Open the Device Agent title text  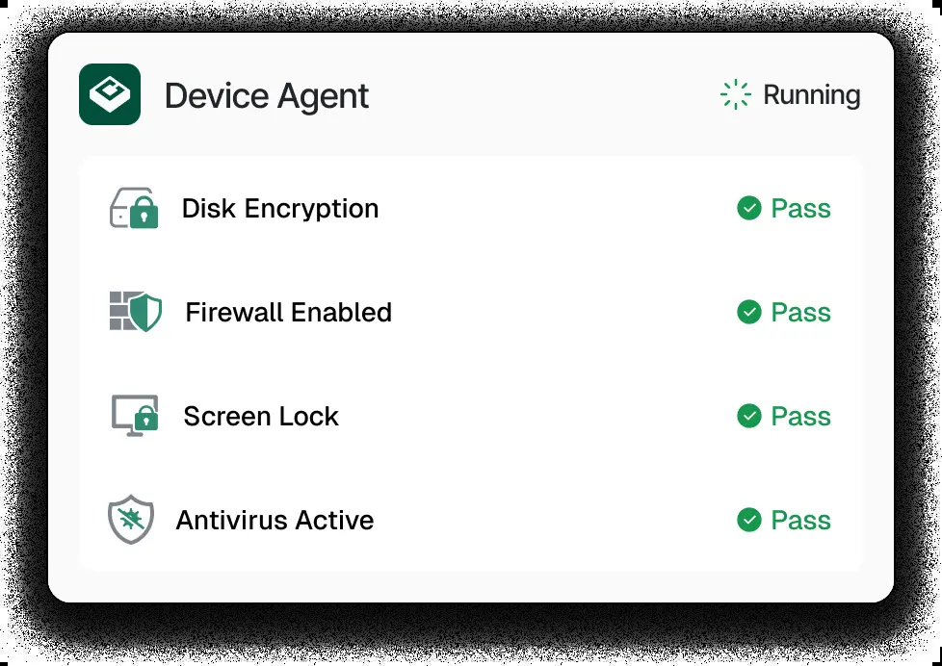click(x=267, y=96)
